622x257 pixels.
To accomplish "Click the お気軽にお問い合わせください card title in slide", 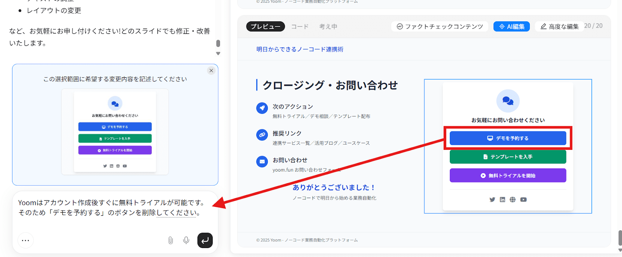I will coord(508,120).
